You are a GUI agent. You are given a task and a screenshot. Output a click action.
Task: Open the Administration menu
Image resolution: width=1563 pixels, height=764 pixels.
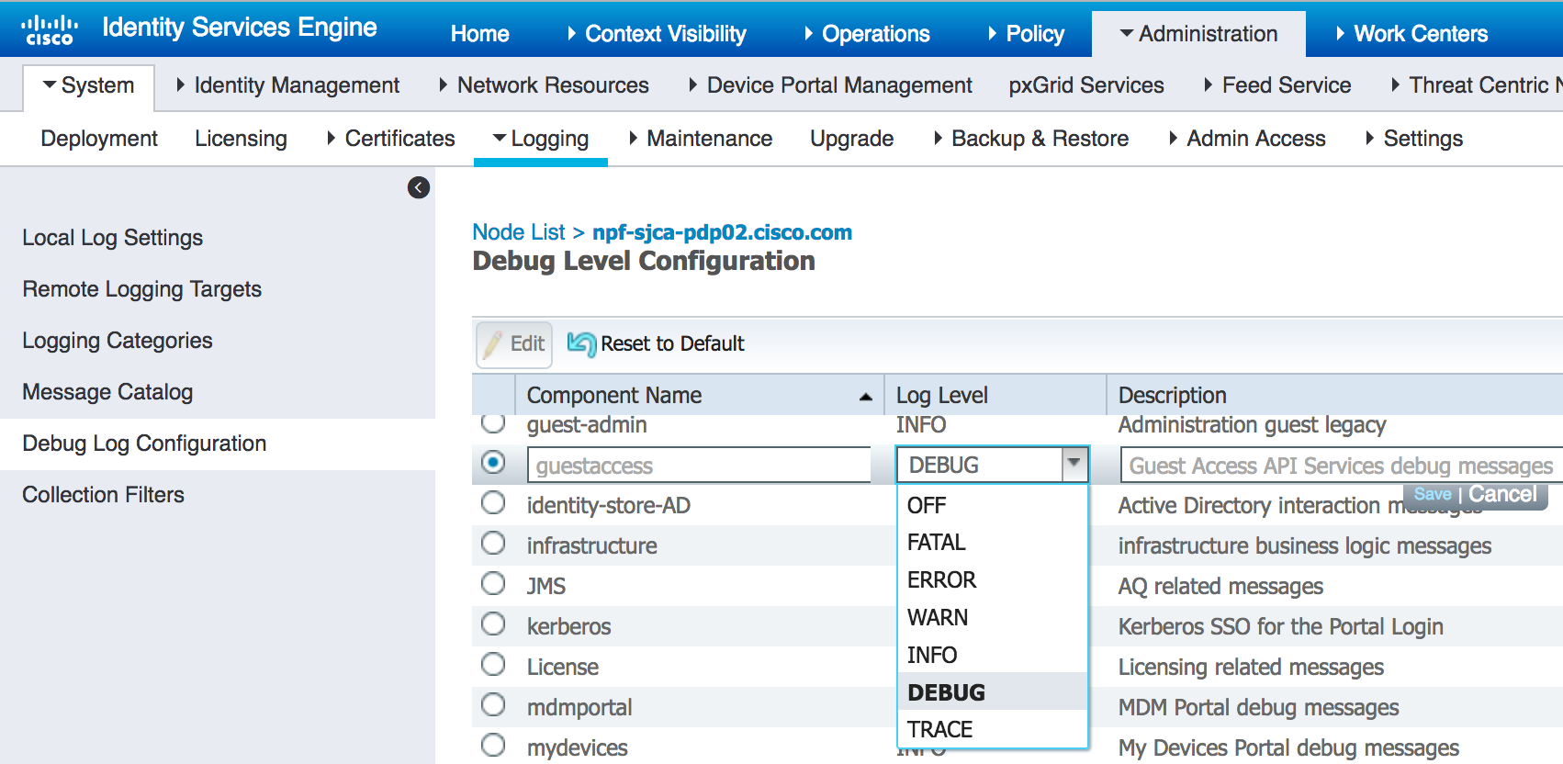(x=1198, y=34)
